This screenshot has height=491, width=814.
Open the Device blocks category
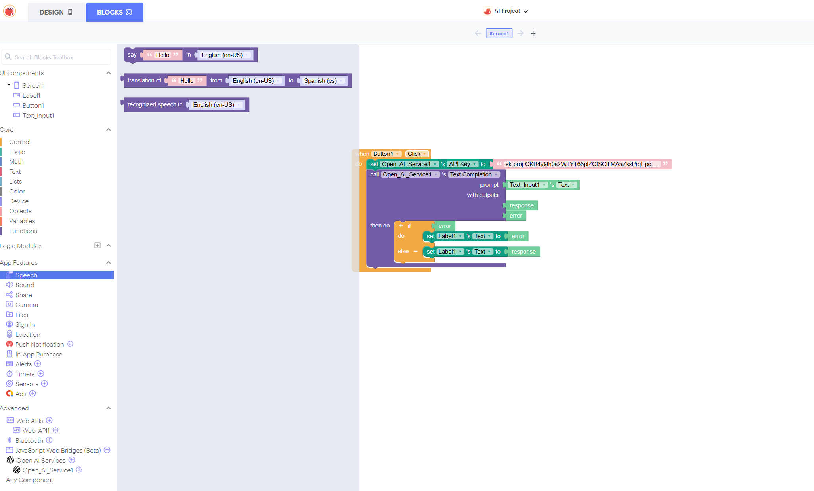pos(19,201)
